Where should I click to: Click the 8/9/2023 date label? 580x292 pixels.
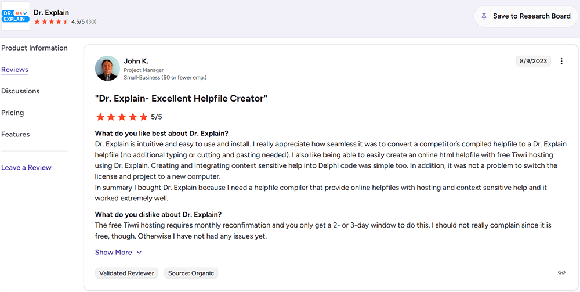534,62
